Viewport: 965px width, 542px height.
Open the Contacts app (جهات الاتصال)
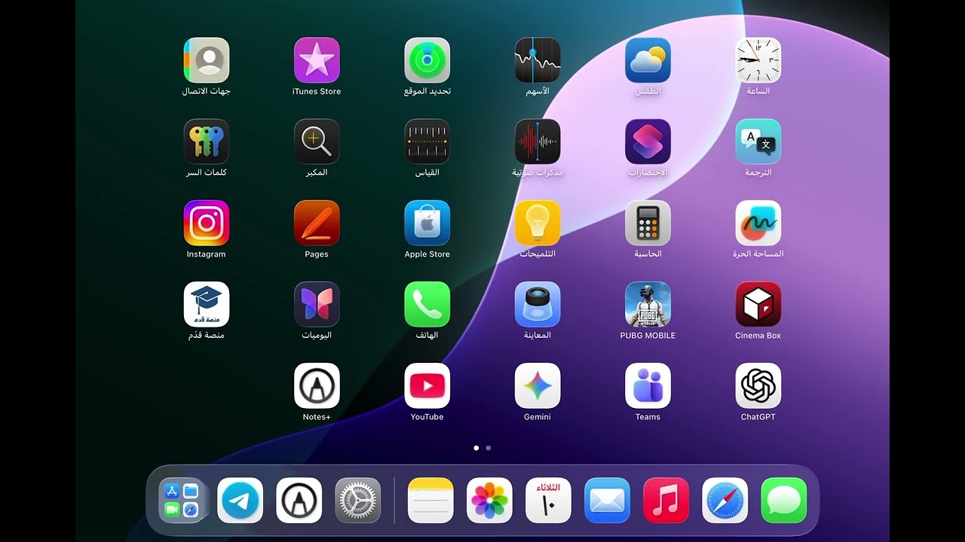207,60
